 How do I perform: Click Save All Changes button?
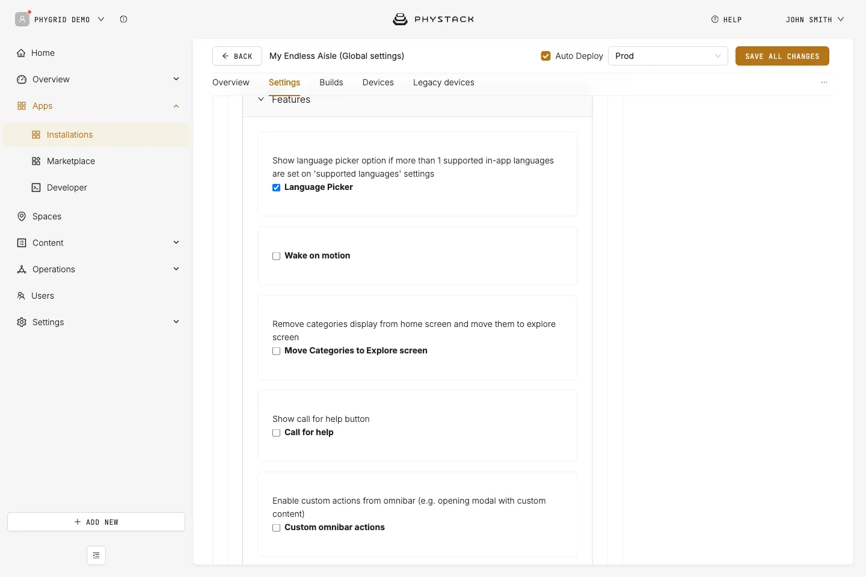[782, 56]
